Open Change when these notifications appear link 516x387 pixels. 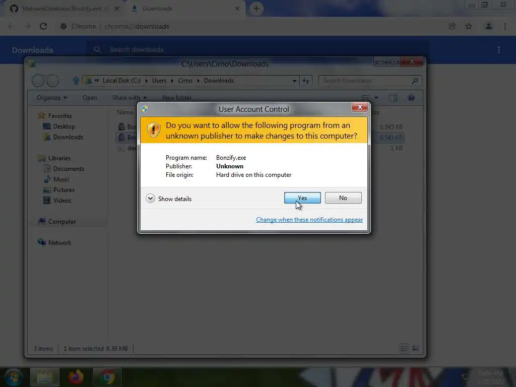coord(309,220)
